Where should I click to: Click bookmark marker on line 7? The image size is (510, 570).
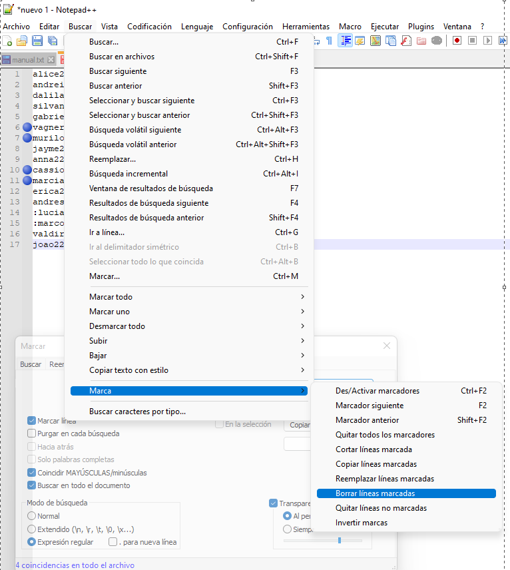[x=27, y=138]
